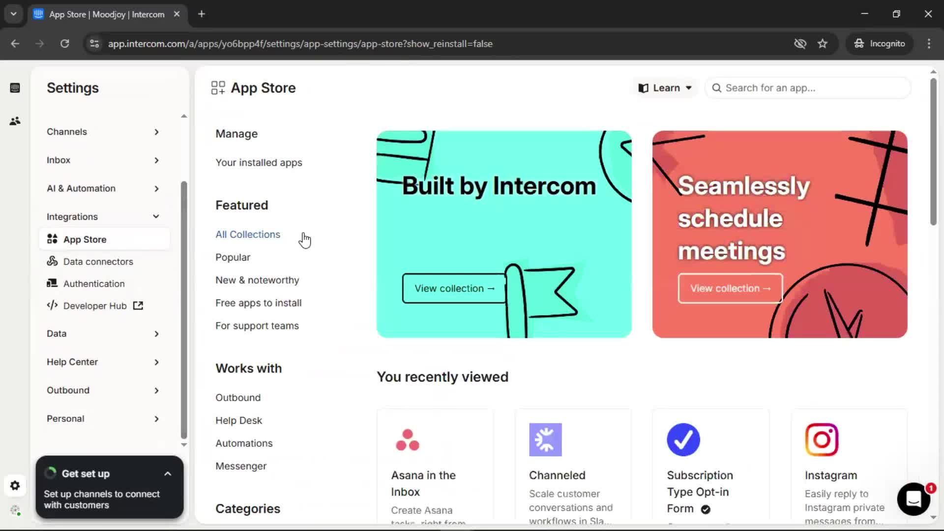The image size is (944, 531).
Task: Select the Popular collection
Action: point(233,258)
